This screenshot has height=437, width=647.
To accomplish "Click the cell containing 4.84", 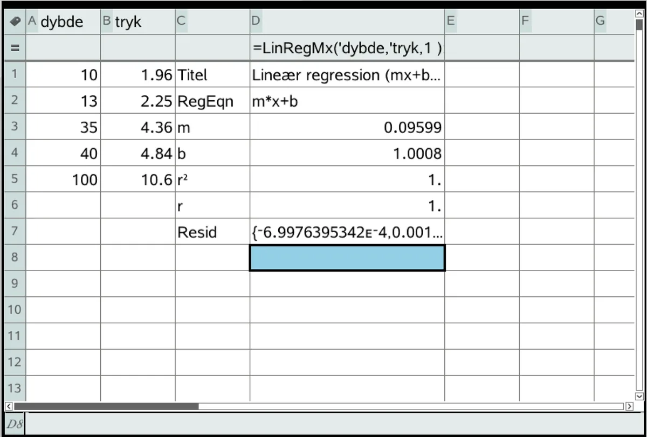I will 137,154.
